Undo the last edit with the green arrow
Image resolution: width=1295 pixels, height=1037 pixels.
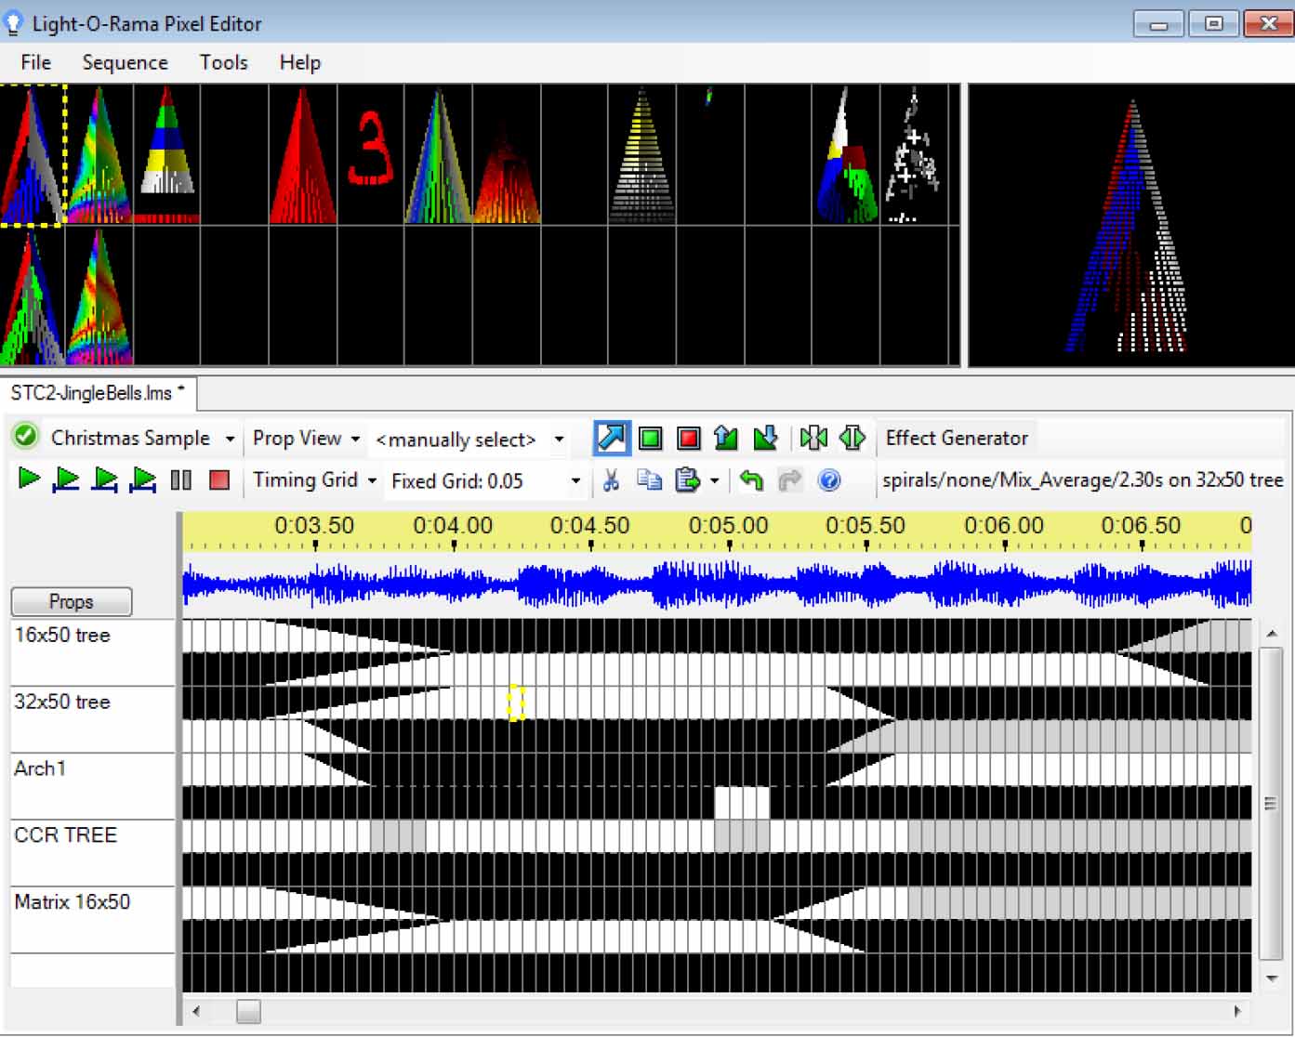750,480
